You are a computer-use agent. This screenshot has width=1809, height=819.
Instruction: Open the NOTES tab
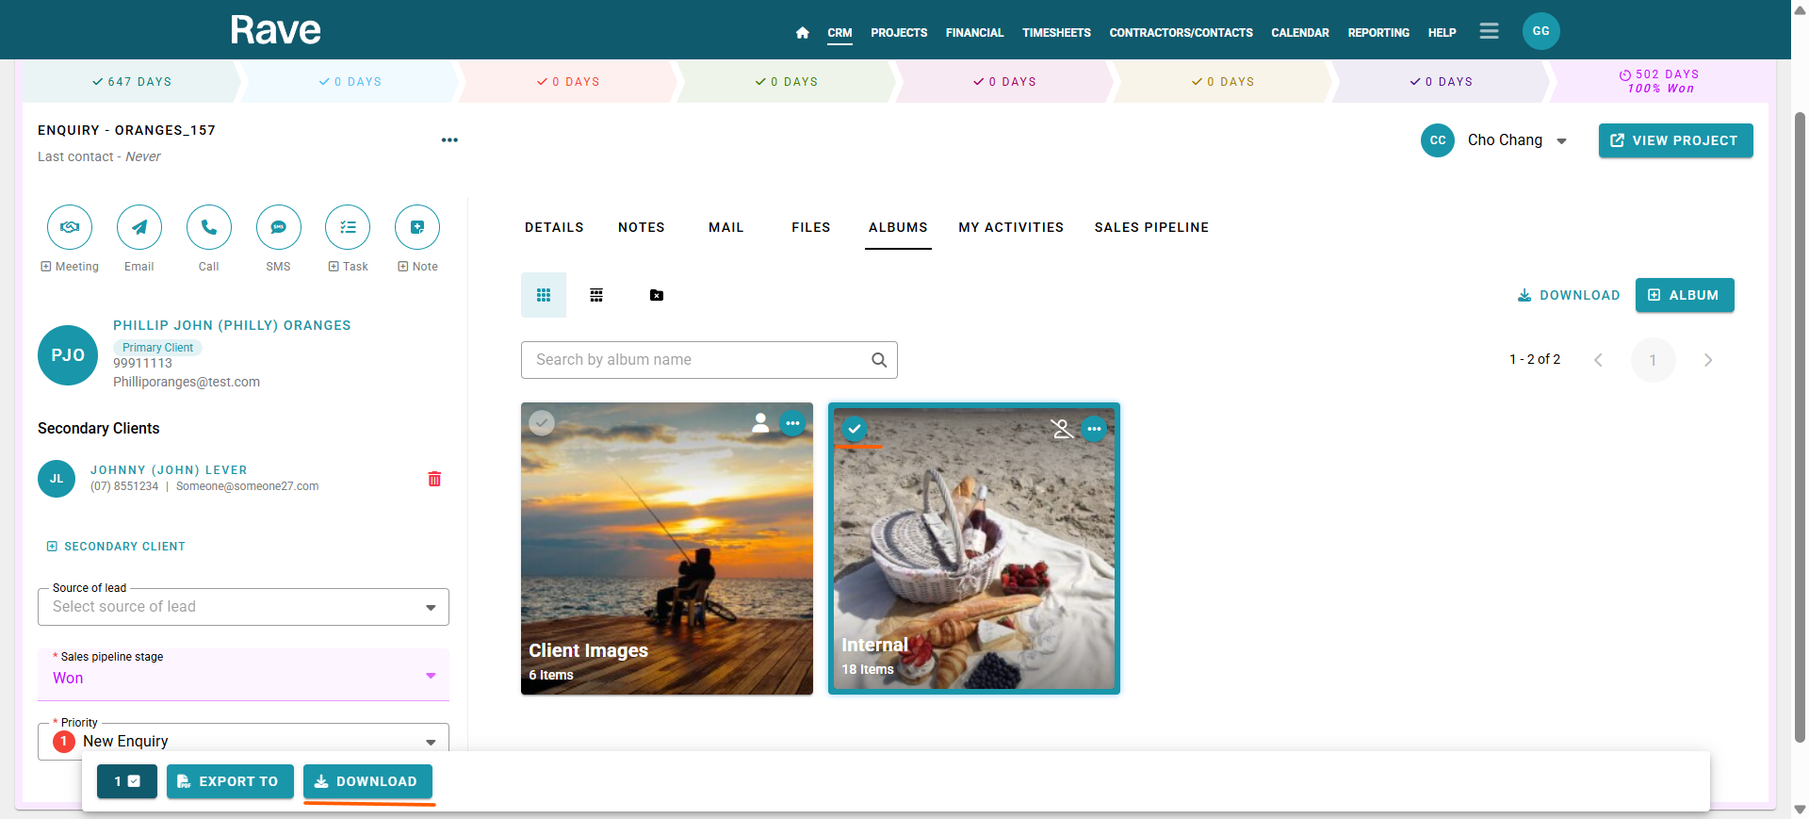642,227
